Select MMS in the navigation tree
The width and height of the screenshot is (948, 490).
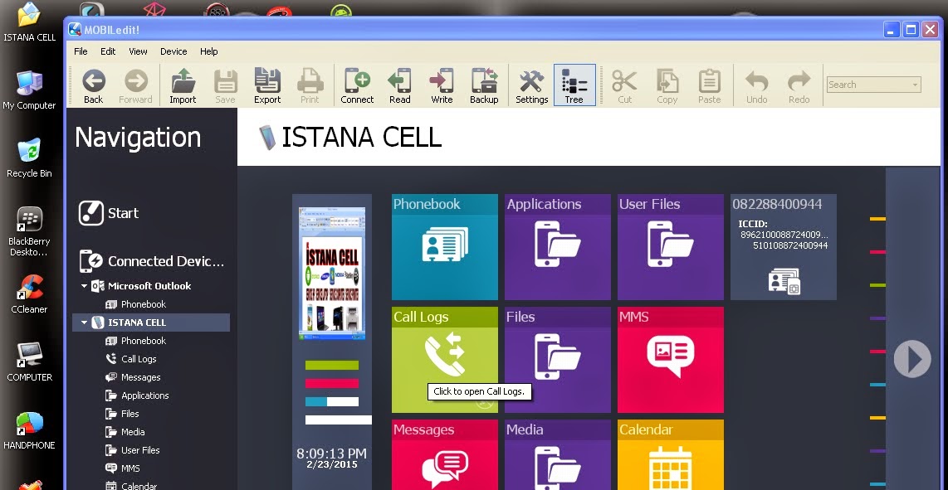coord(123,468)
